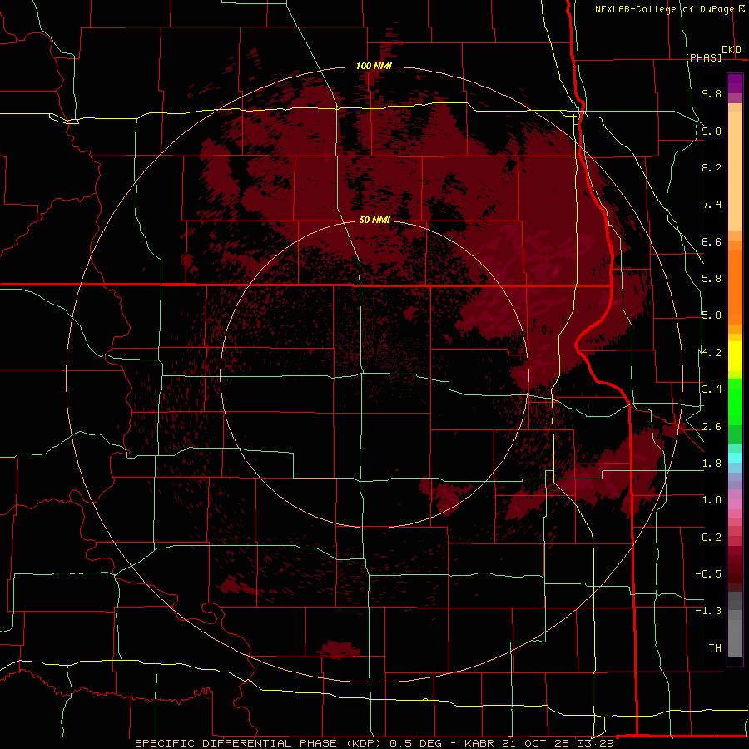
Task: Click the 9.0 legend value
Action: [x=712, y=131]
